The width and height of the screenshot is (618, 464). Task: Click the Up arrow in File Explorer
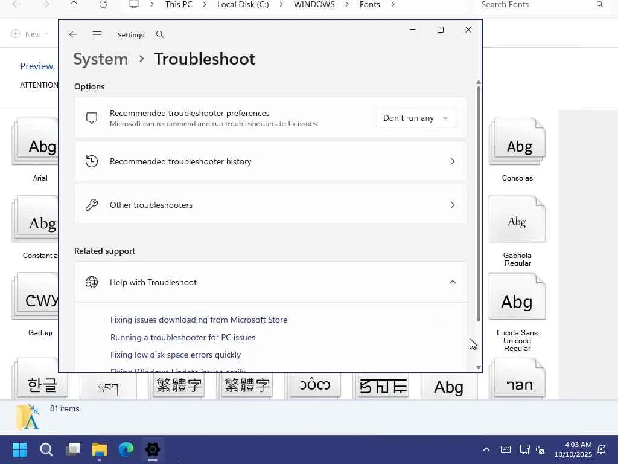coord(74,4)
